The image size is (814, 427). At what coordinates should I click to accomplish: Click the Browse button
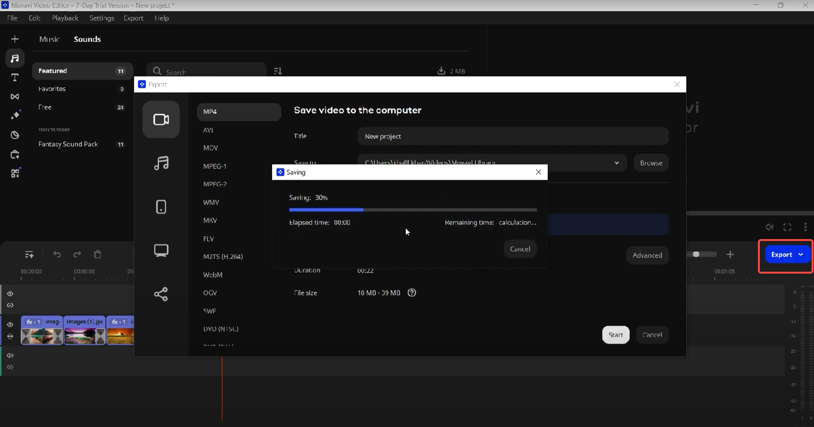651,163
